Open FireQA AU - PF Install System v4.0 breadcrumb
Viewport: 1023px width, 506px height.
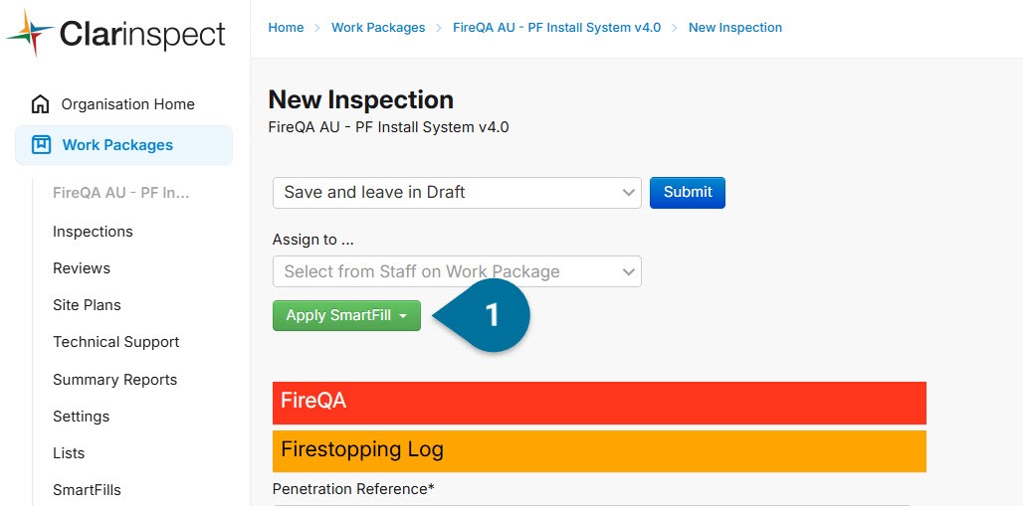pos(556,28)
